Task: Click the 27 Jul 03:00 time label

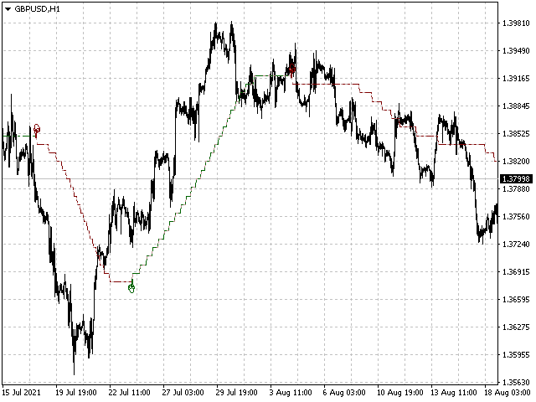Action: click(183, 393)
